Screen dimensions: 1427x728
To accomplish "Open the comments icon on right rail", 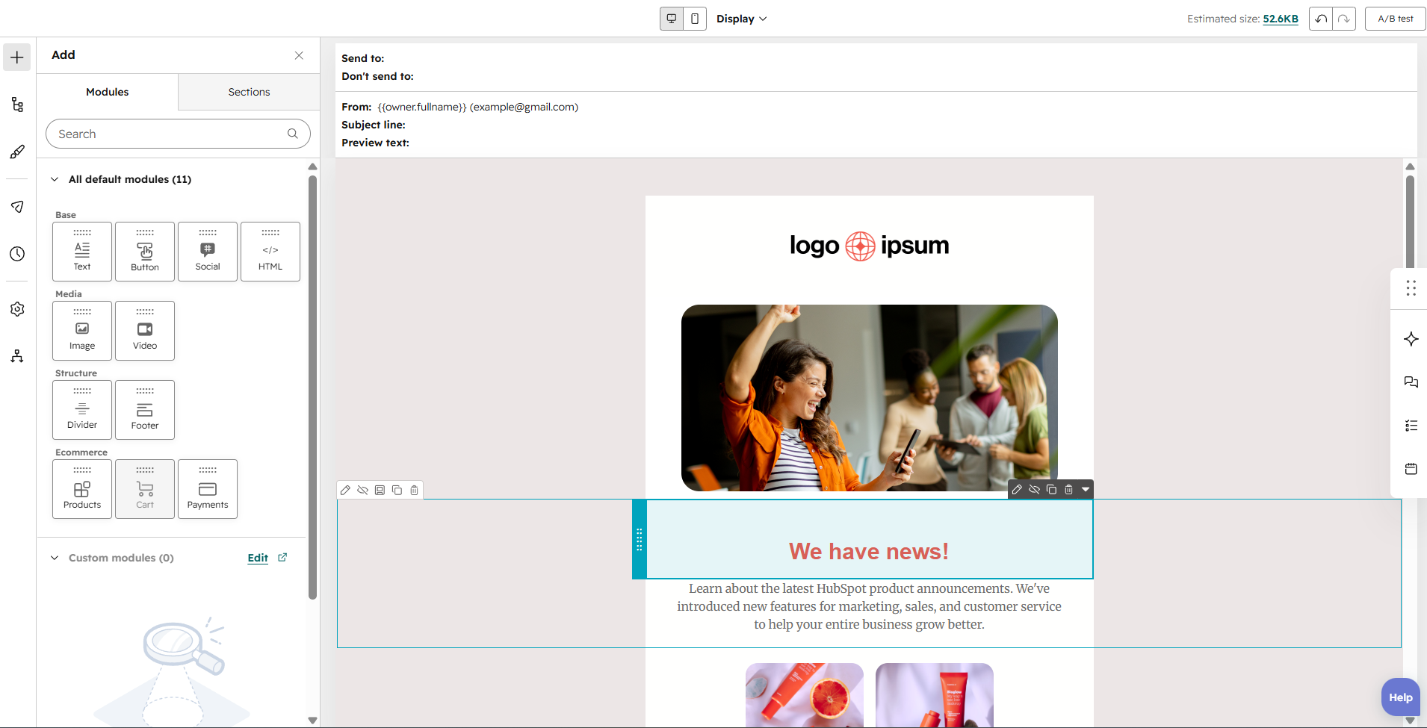I will tap(1411, 382).
